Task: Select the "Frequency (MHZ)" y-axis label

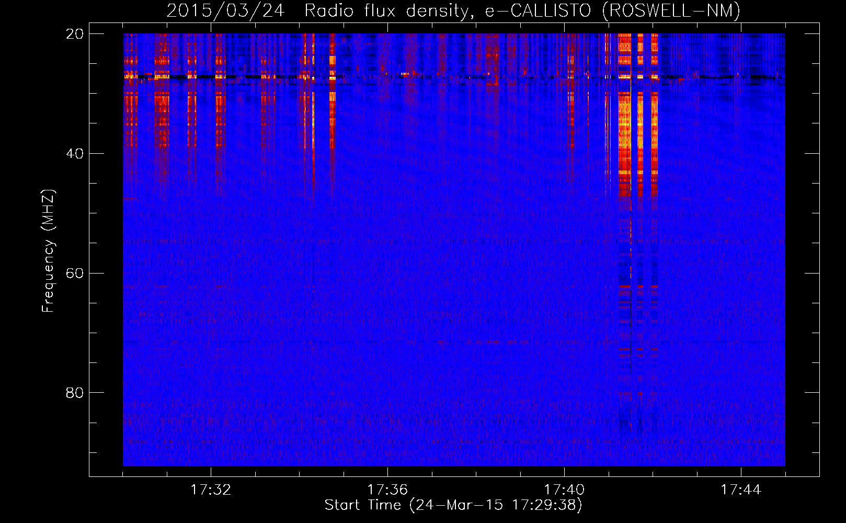Action: 48,251
